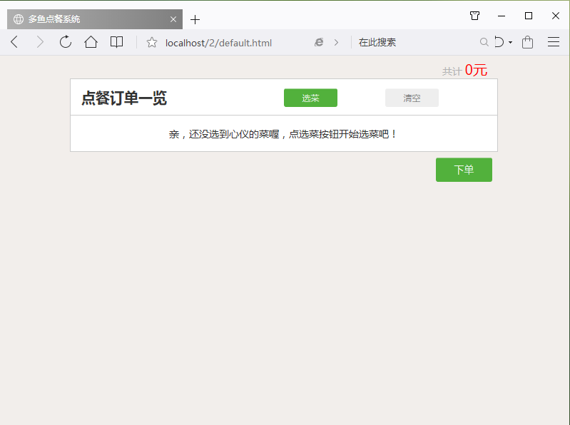The height and width of the screenshot is (425, 570).
Task: Focus the localhost/2/default.html address bar
Action: [218, 43]
